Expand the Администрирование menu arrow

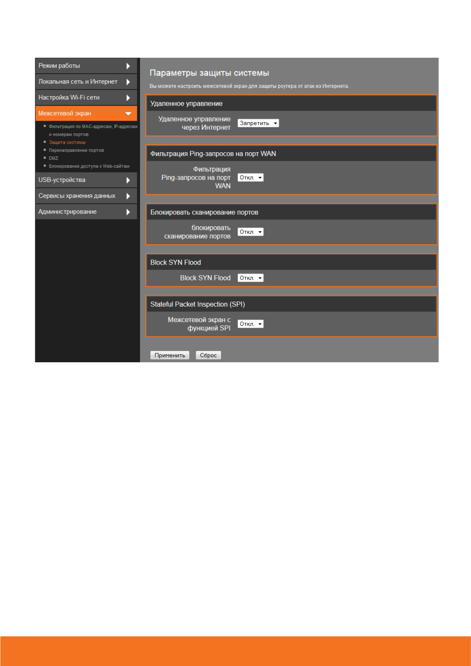(x=128, y=212)
